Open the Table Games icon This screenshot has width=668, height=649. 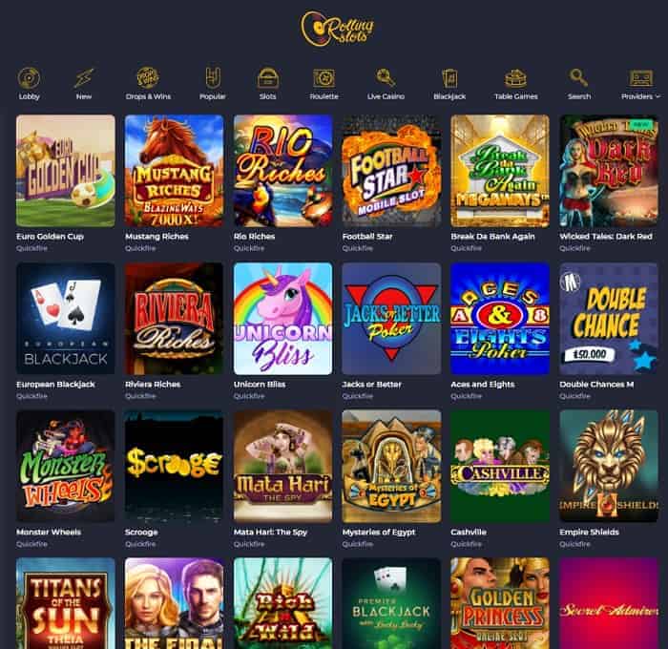pos(515,78)
